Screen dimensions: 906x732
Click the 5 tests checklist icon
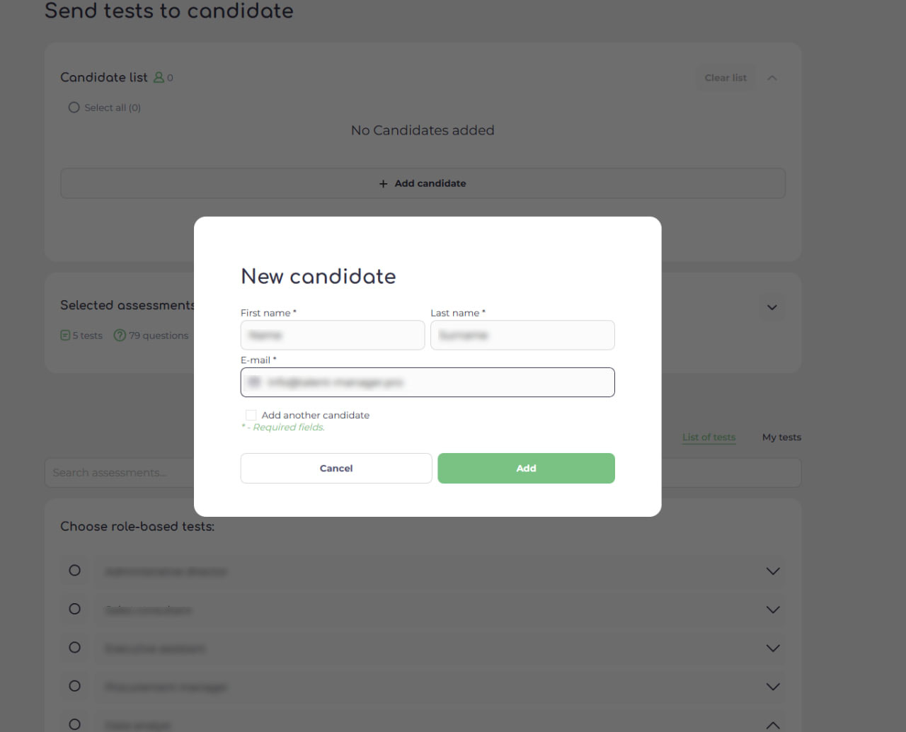65,336
